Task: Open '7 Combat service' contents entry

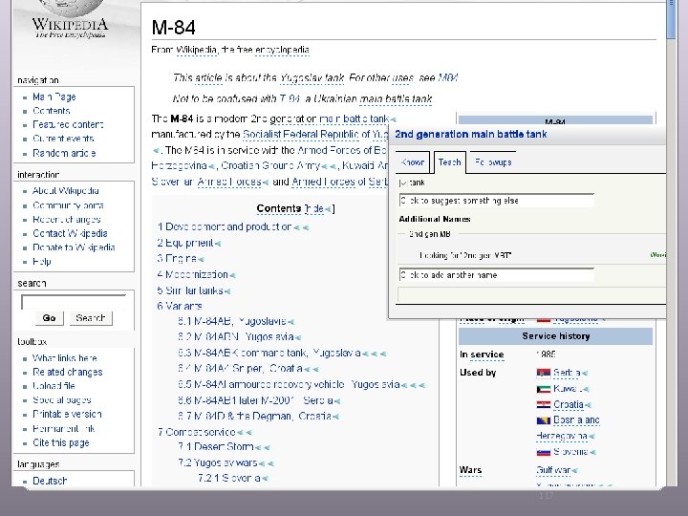Action: coord(197,432)
